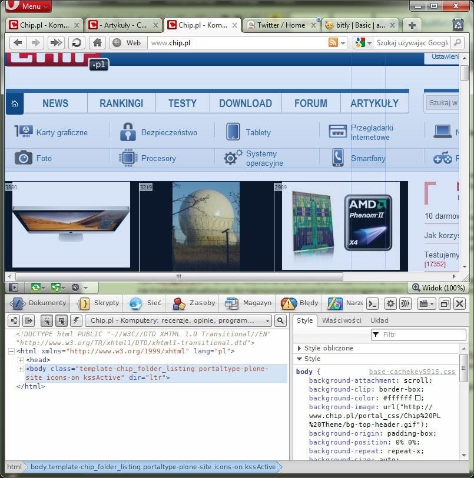Open the closed tabs trash icon
The image size is (474, 478).
pos(458,25)
